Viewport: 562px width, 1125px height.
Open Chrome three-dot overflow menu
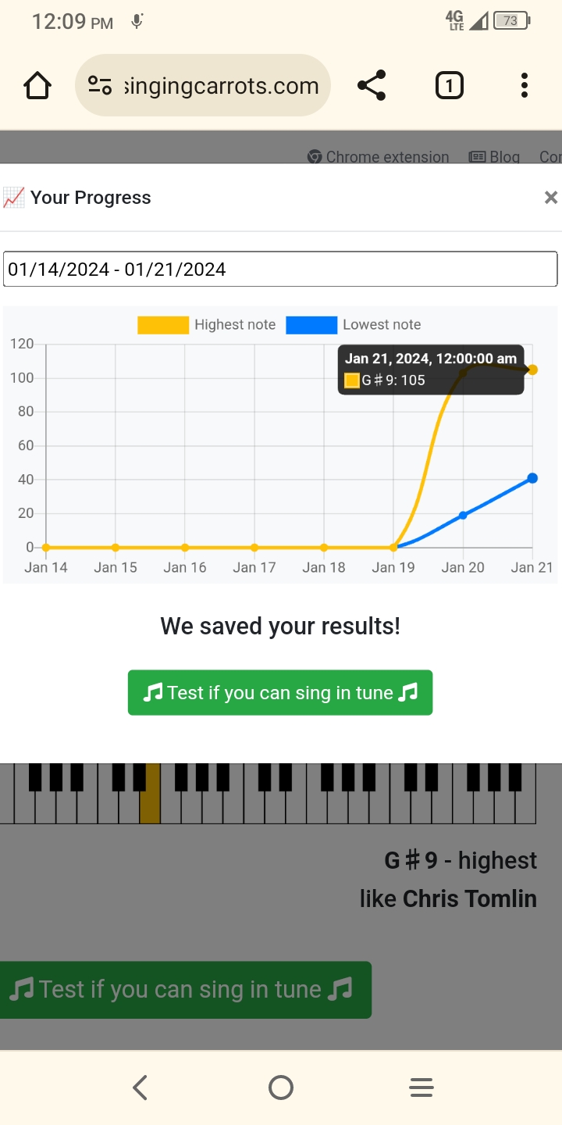point(525,85)
